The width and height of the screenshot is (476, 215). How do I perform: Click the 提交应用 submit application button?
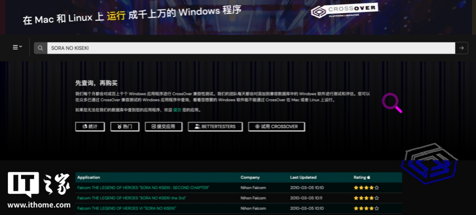[163, 126]
